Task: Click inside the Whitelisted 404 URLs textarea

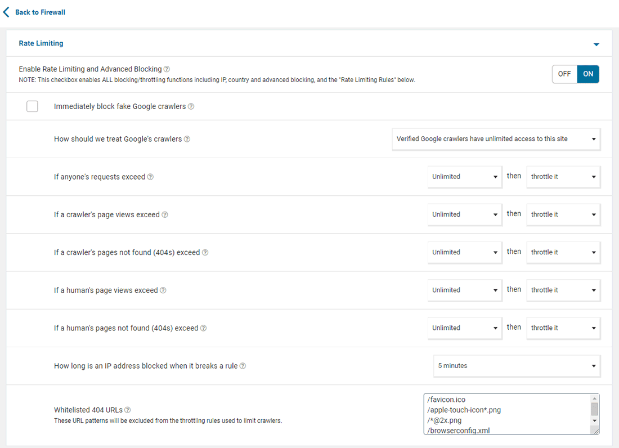Action: point(506,414)
